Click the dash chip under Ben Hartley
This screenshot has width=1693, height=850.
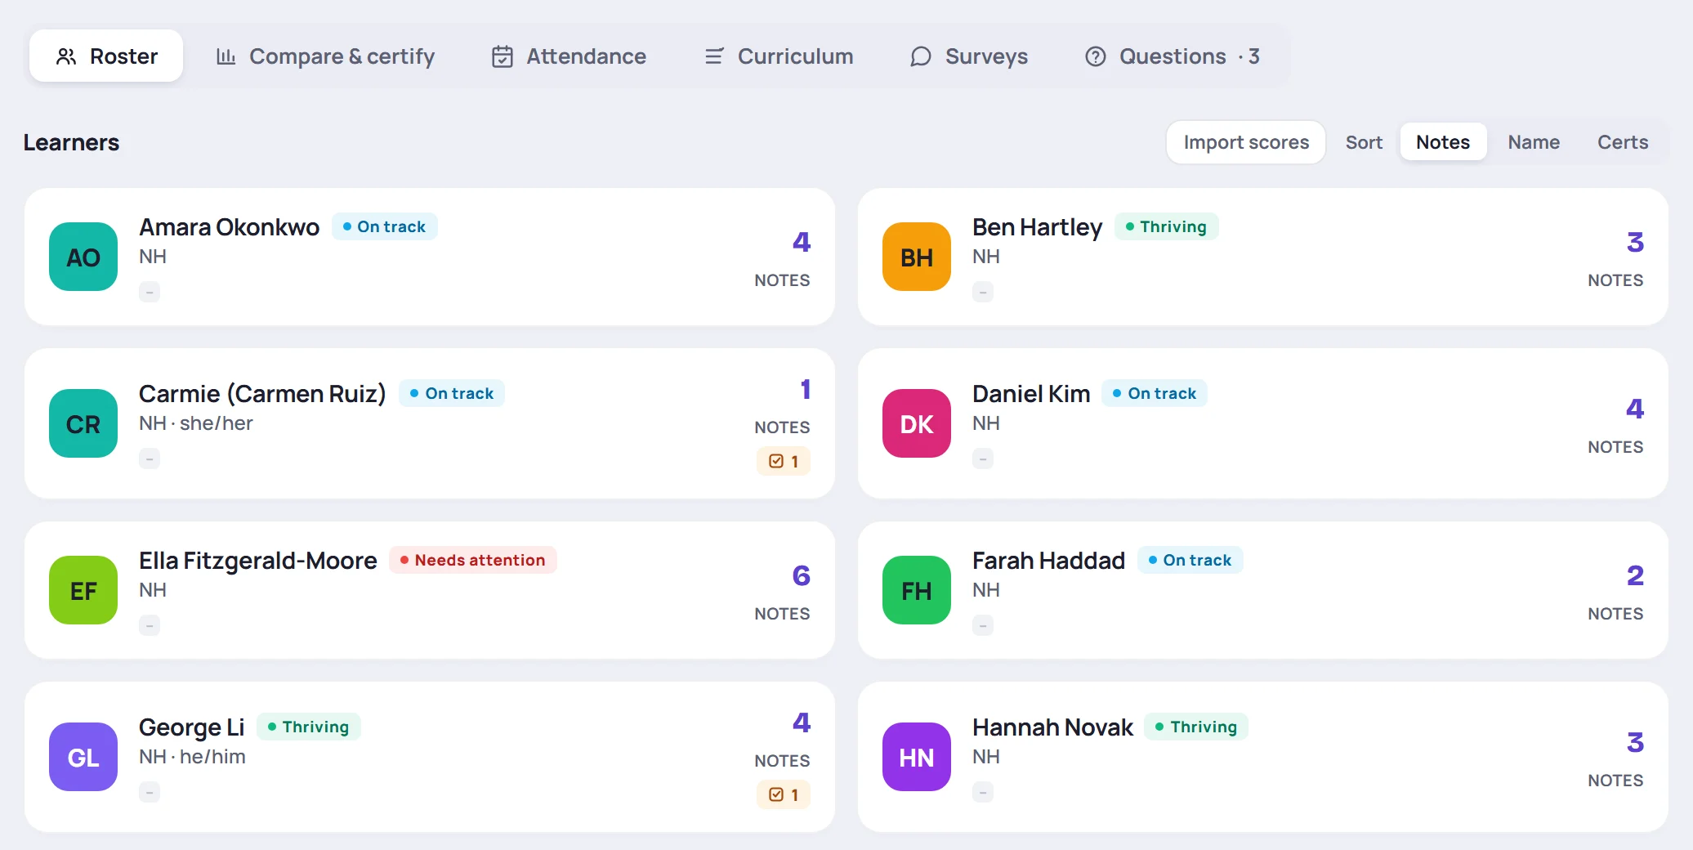click(983, 292)
